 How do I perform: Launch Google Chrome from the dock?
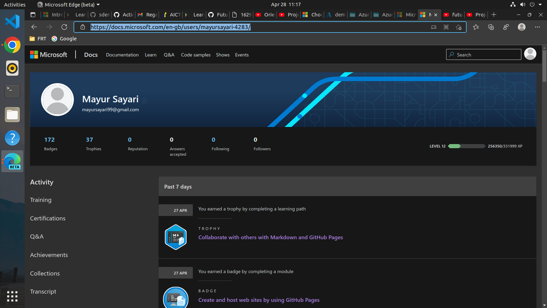click(12, 45)
